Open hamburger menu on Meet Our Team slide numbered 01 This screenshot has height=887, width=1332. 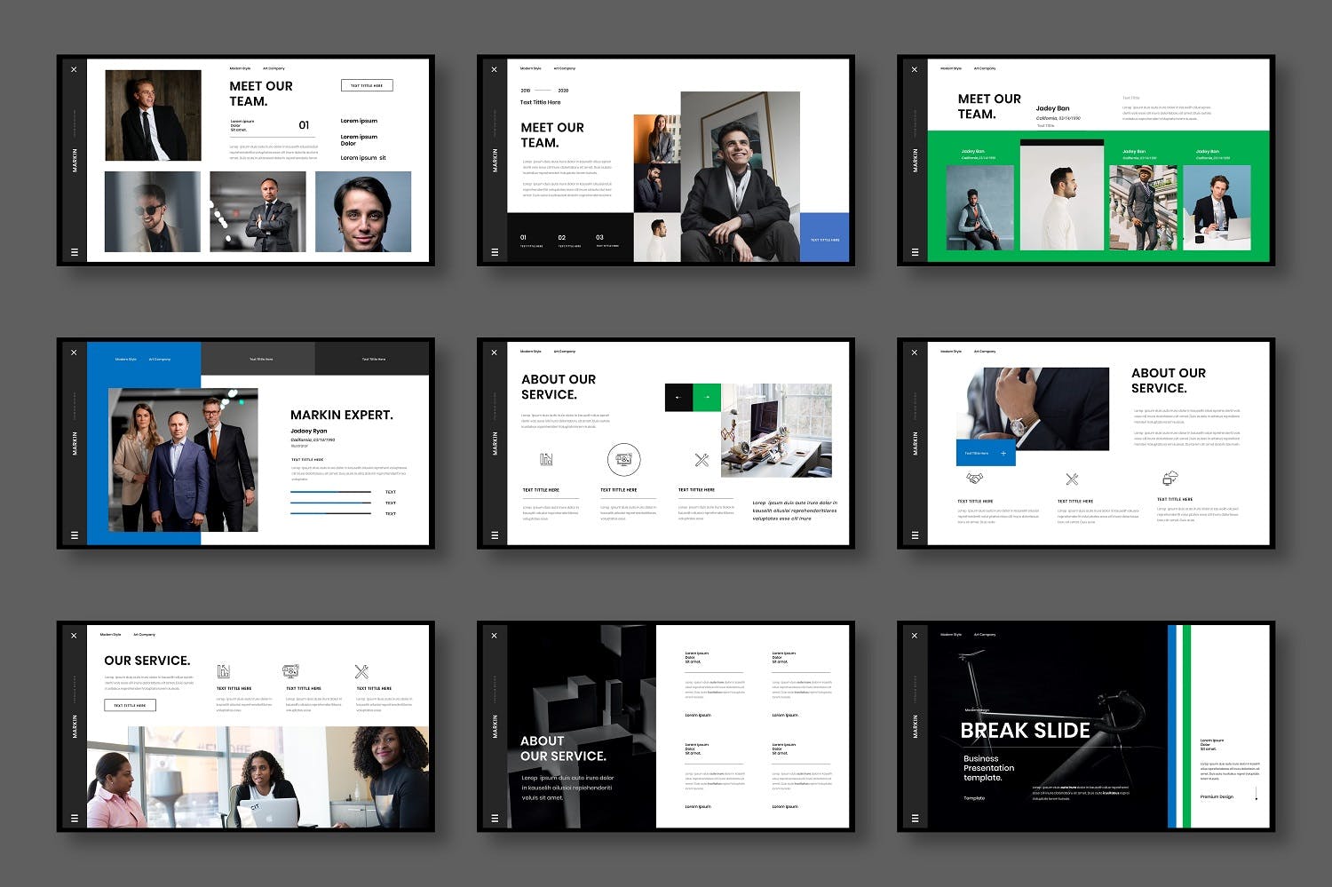[74, 252]
